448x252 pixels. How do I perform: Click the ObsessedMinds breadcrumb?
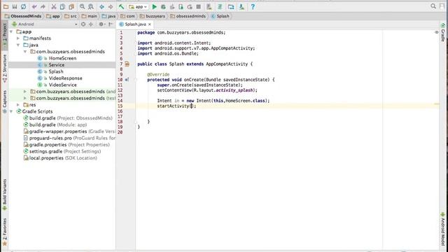[x=23, y=16]
